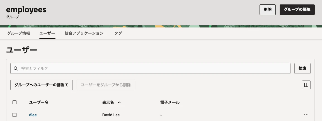Screen dimensions: 322x121
Task: Click the 検索 button
Action: 302,68
